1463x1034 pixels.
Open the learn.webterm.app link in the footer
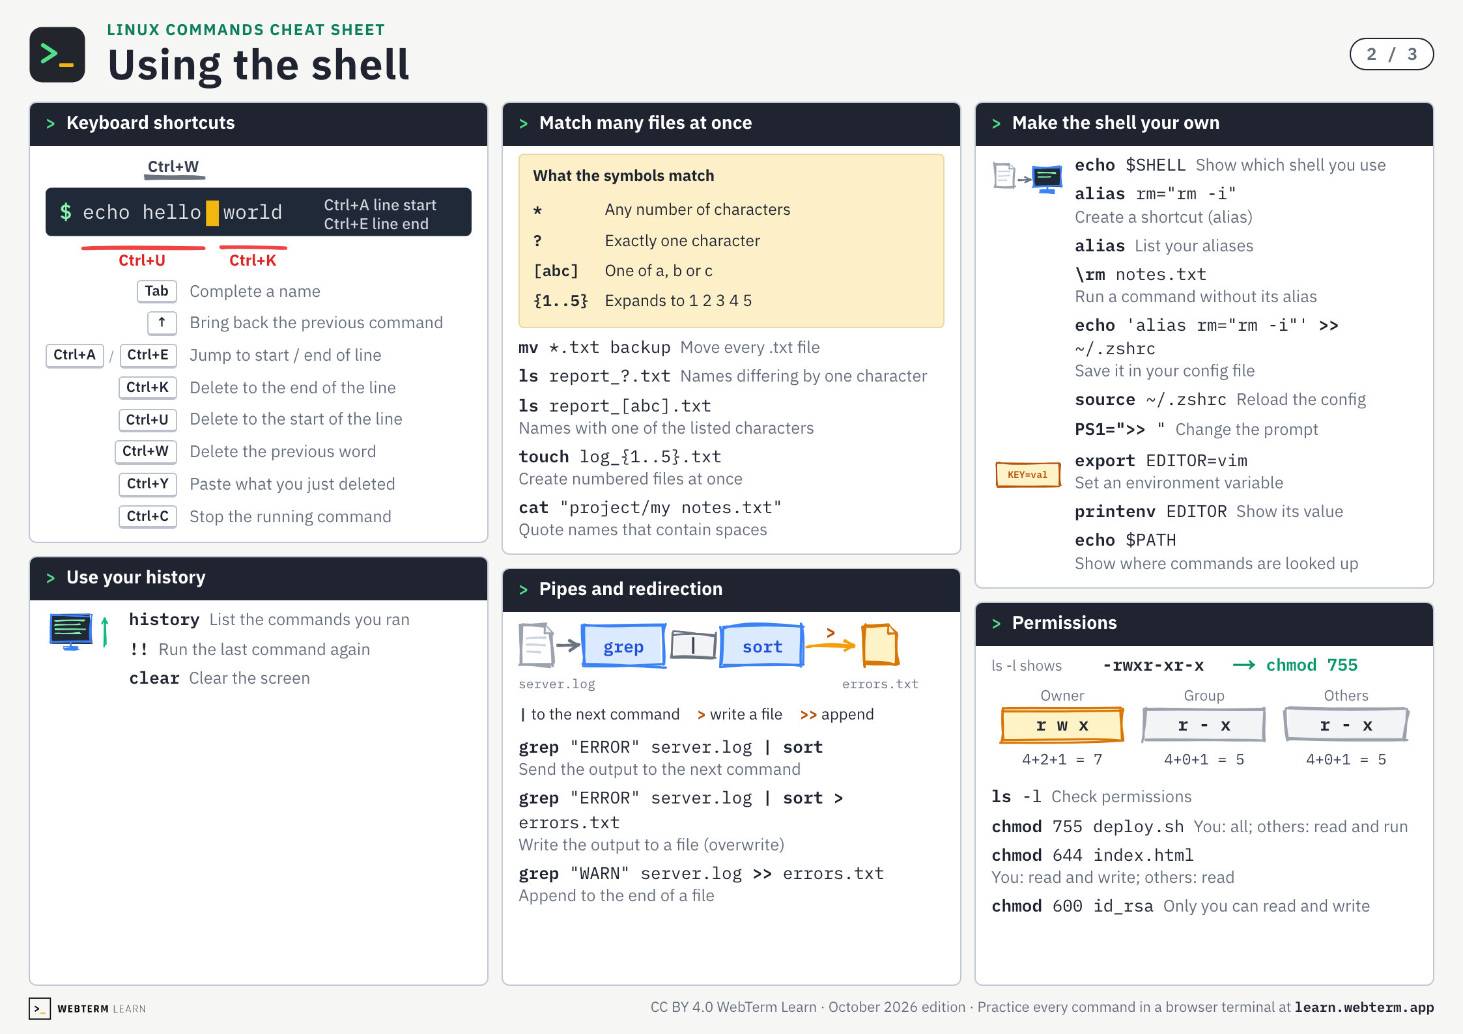1364,1007
